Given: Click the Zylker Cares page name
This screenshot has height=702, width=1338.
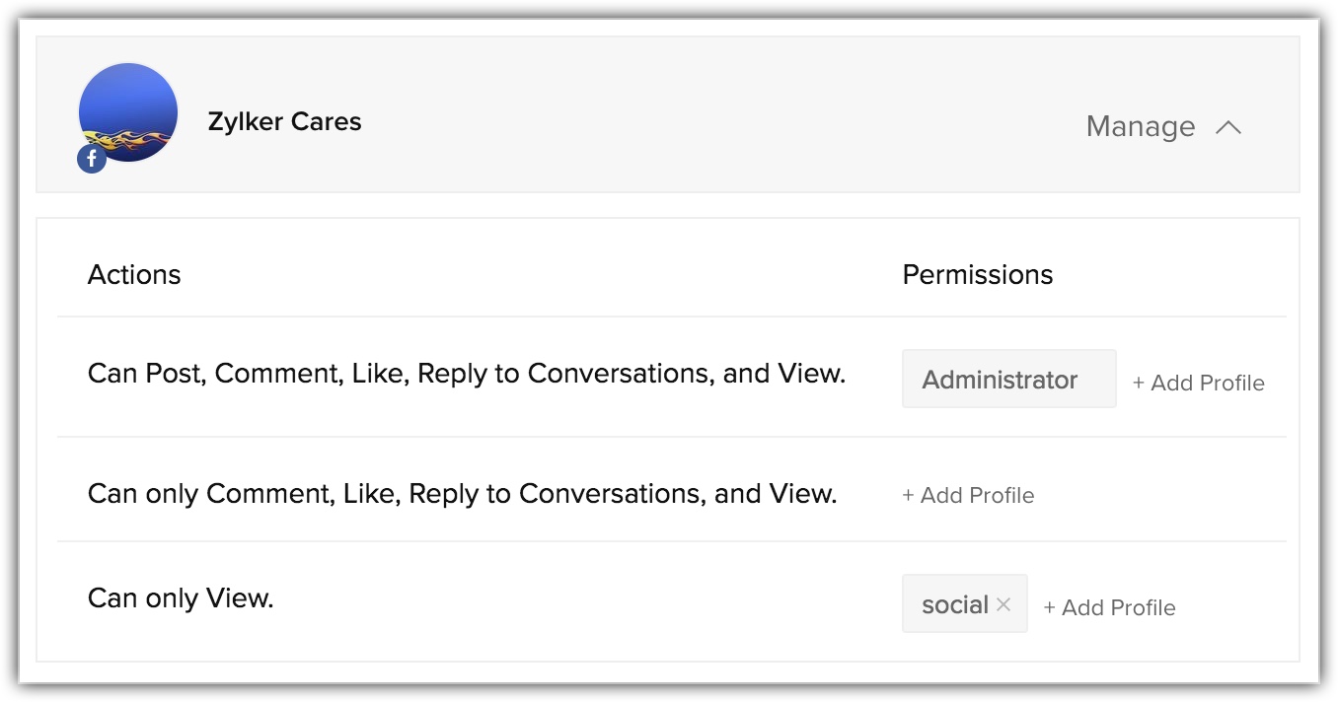Looking at the screenshot, I should point(284,122).
